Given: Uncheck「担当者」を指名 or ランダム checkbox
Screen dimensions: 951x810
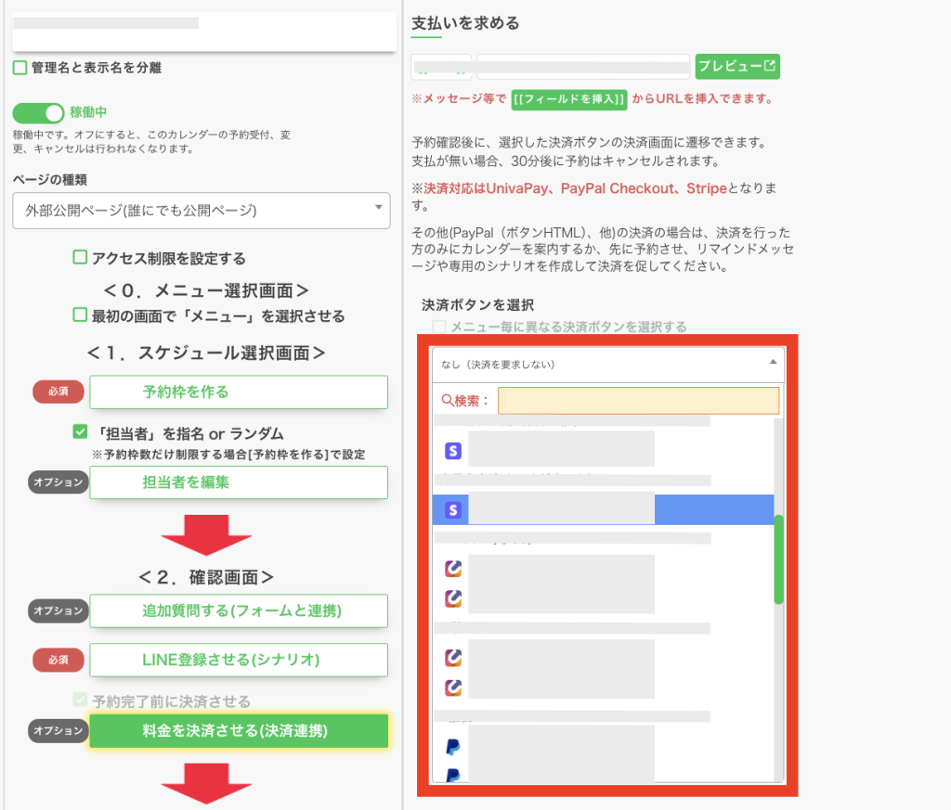Looking at the screenshot, I should click(81, 433).
